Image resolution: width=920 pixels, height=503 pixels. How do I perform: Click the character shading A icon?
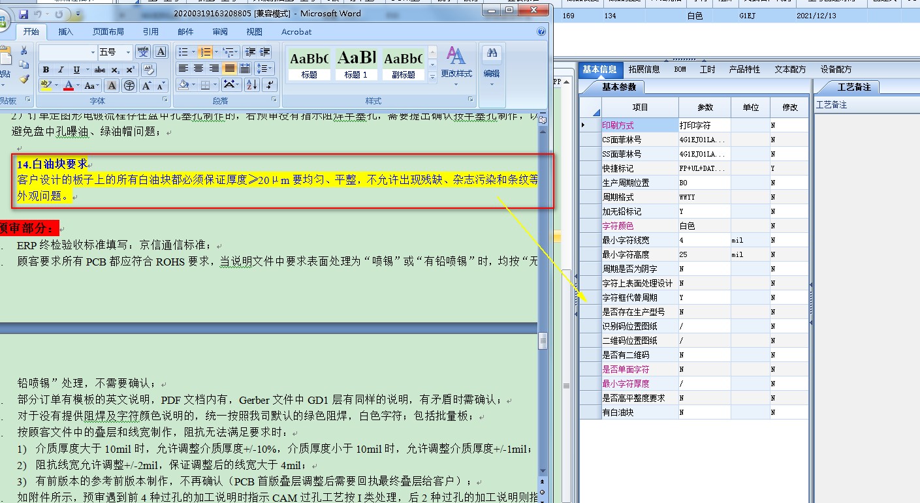[x=112, y=85]
